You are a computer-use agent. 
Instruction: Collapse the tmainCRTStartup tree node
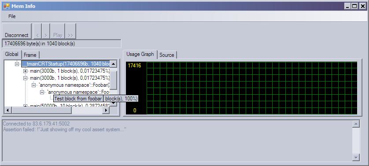click(x=17, y=64)
